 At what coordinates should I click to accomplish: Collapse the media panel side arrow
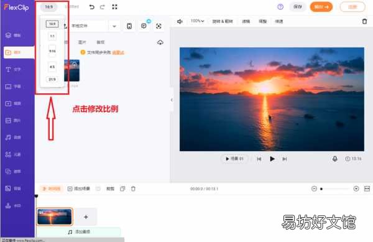pyautogui.click(x=172, y=100)
